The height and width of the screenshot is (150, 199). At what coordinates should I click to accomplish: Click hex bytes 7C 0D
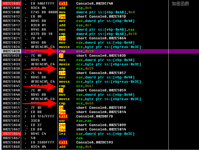(x=36, y=56)
